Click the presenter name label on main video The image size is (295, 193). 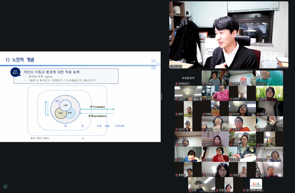[x=176, y=66]
